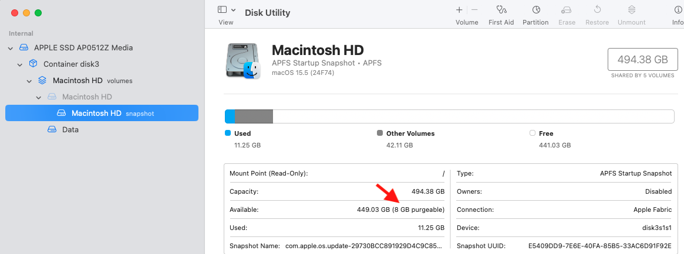Select the Macintosh HD snapshot sidebar item
The height and width of the screenshot is (254, 684).
tap(102, 113)
